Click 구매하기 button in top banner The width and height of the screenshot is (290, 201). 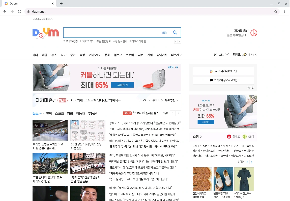click(123, 85)
